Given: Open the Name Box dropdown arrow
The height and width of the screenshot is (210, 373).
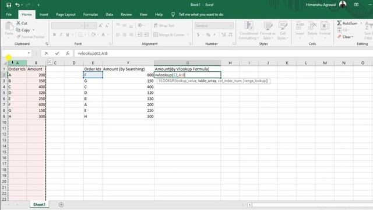Looking at the screenshot, I should click(x=29, y=53).
